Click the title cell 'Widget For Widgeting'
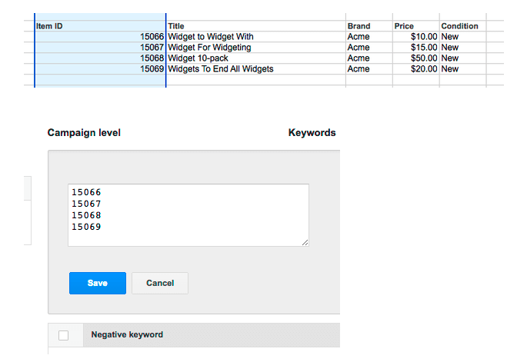Image resolution: width=517 pixels, height=362 pixels. click(255, 48)
